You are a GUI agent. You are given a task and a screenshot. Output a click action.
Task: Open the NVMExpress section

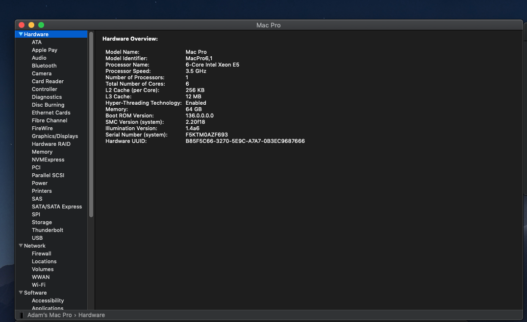48,160
